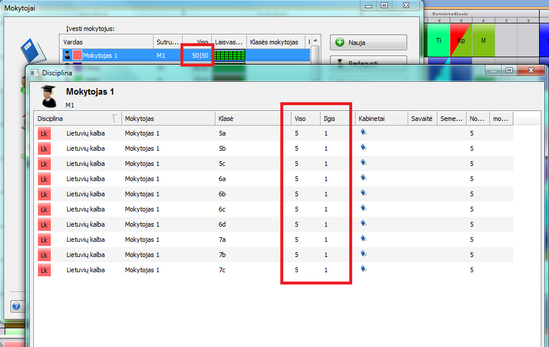Click the green Ti cell in the timetable

point(439,40)
